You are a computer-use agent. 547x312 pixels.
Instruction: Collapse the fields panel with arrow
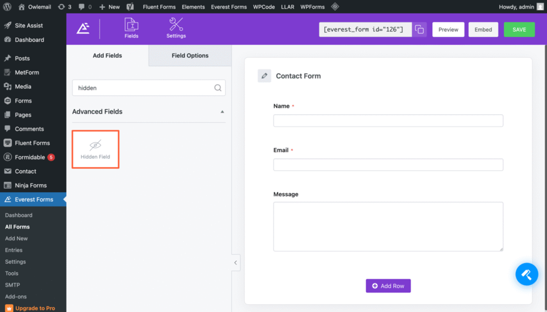point(236,263)
